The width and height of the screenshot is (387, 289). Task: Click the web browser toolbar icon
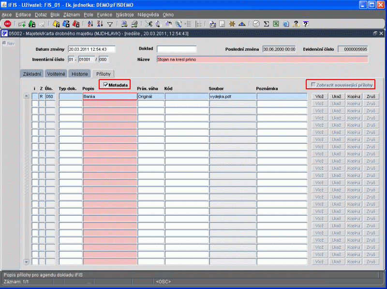pos(286,24)
